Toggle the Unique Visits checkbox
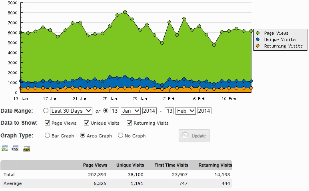 tap(87, 123)
